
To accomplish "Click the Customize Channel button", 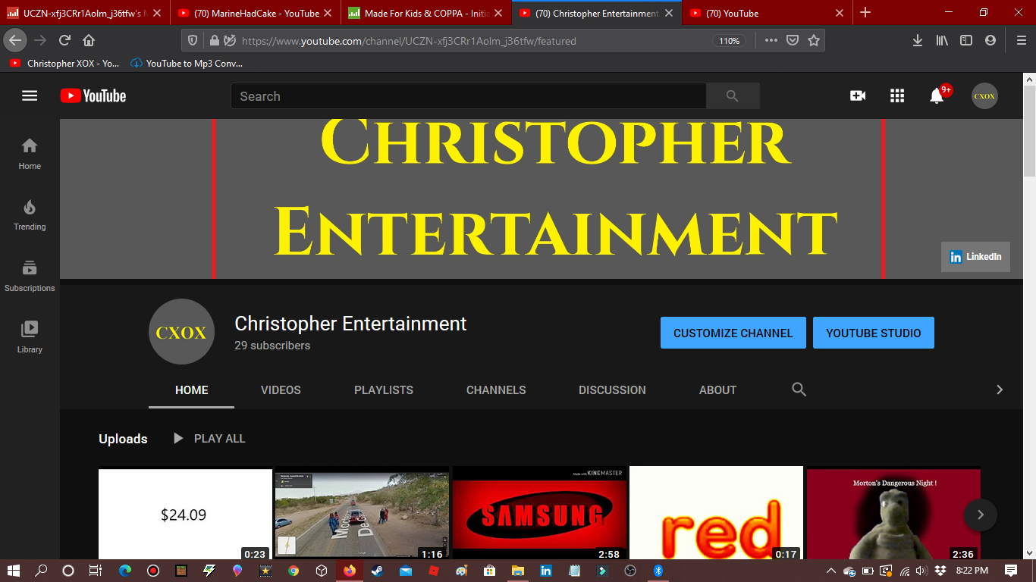I will click(x=733, y=333).
